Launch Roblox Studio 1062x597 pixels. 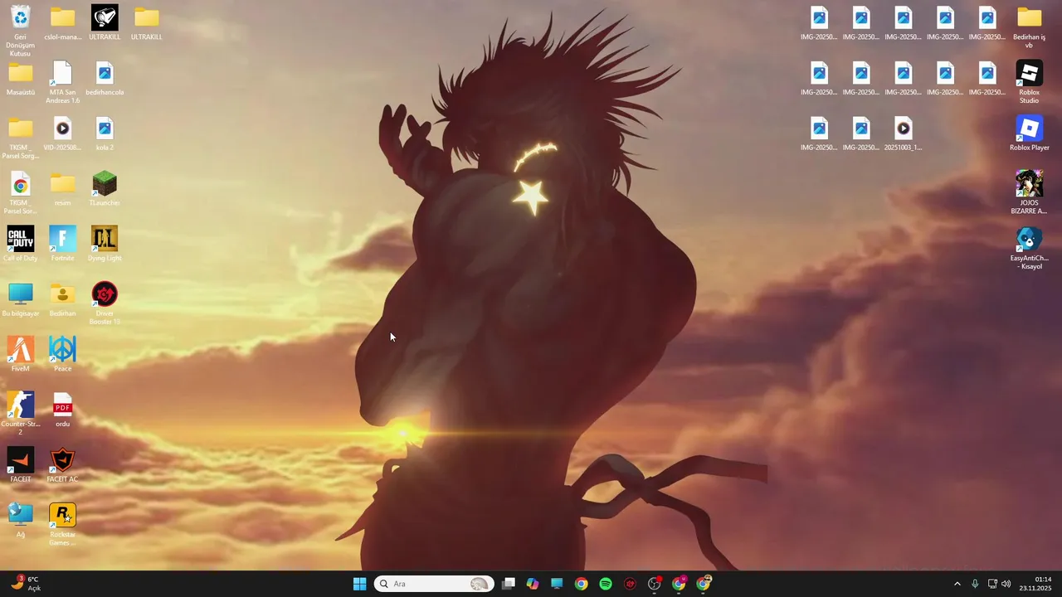[1029, 82]
